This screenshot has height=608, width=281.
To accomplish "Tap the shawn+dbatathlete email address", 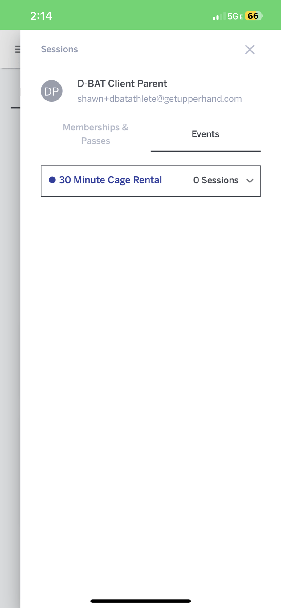I will (160, 99).
